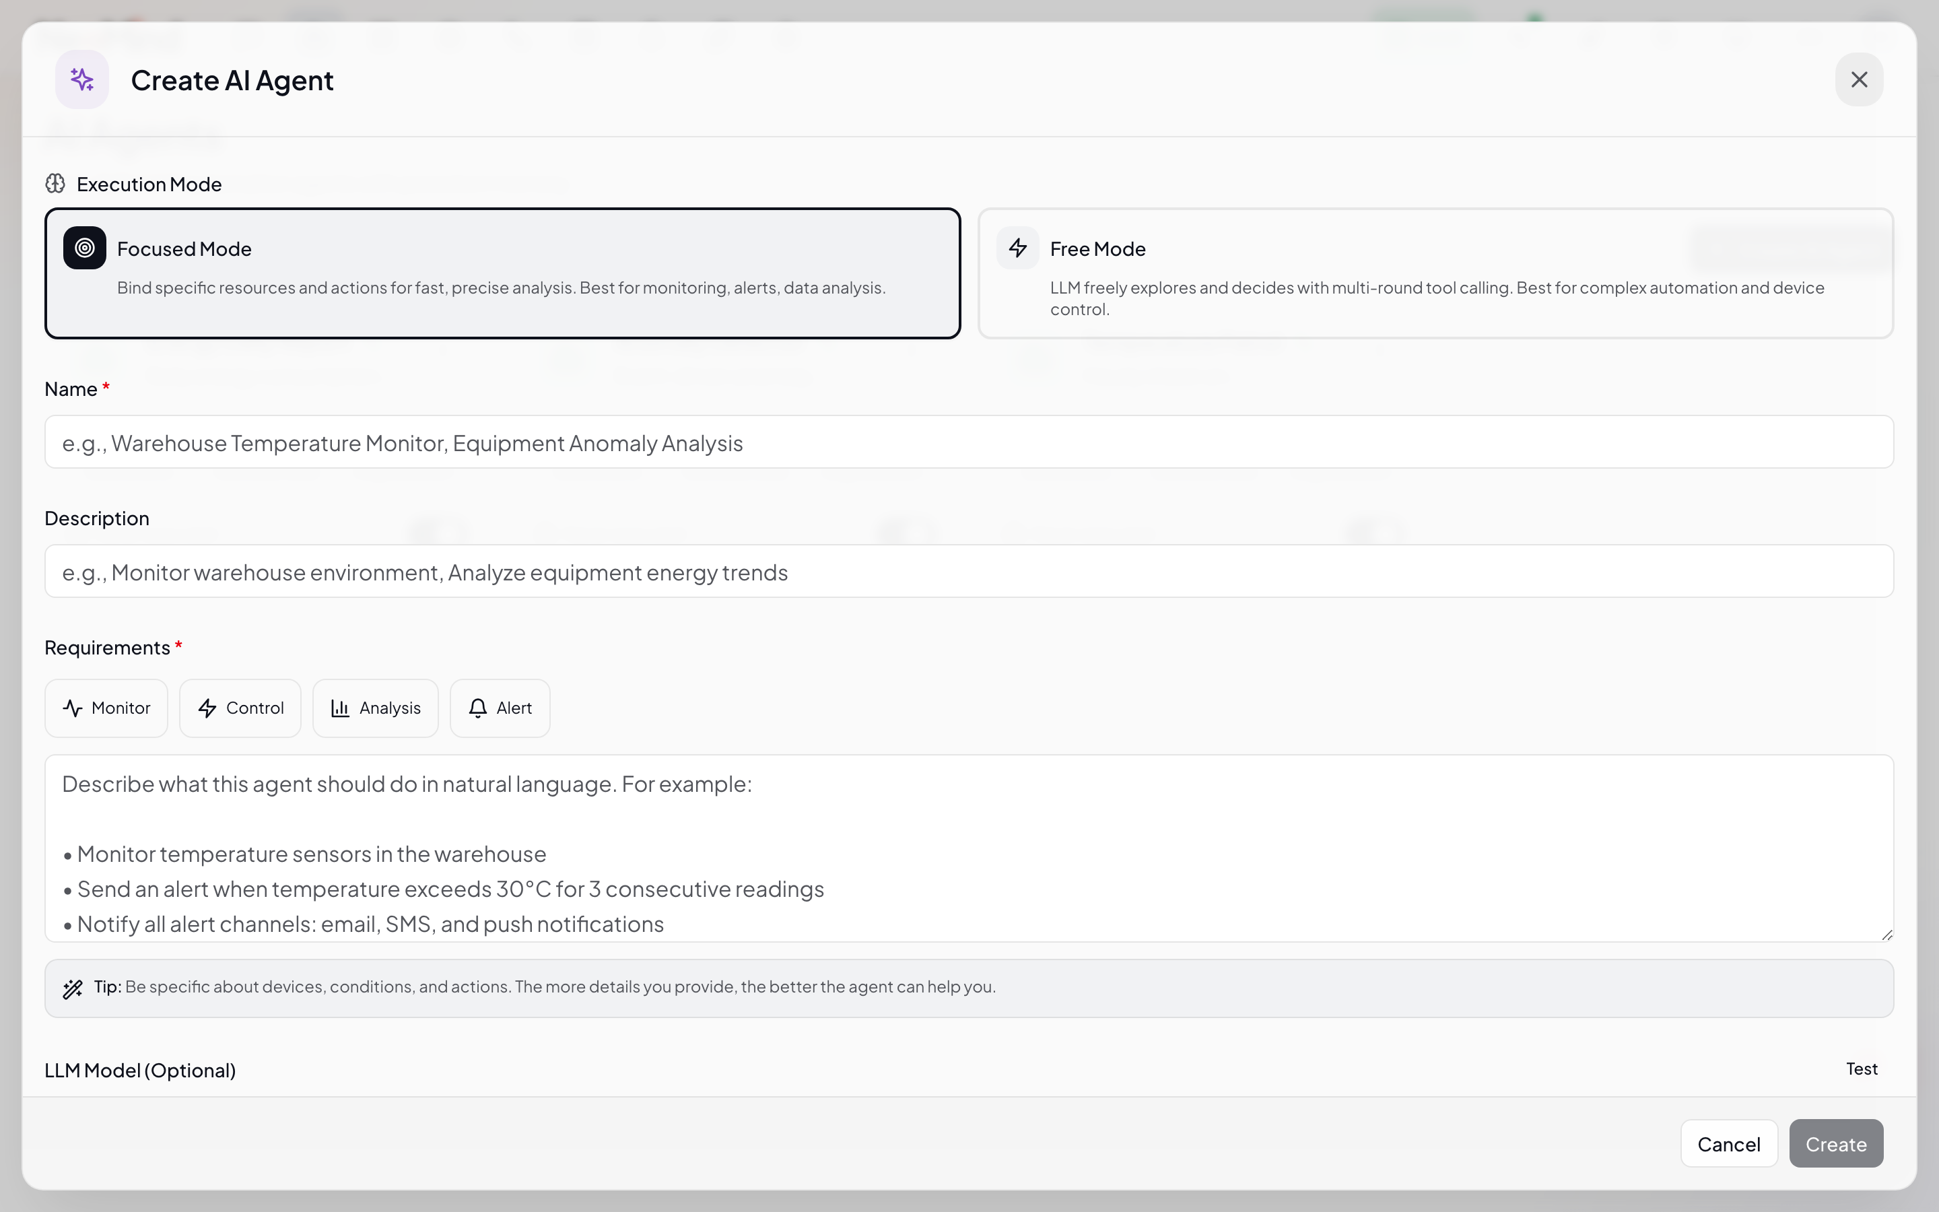Click the 'Description' field label
This screenshot has height=1212, width=1939.
coord(97,518)
